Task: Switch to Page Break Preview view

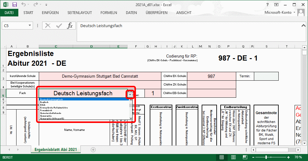Action: click(244, 157)
